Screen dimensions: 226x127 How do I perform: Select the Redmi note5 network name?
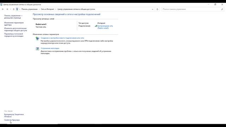pyautogui.click(x=41, y=24)
